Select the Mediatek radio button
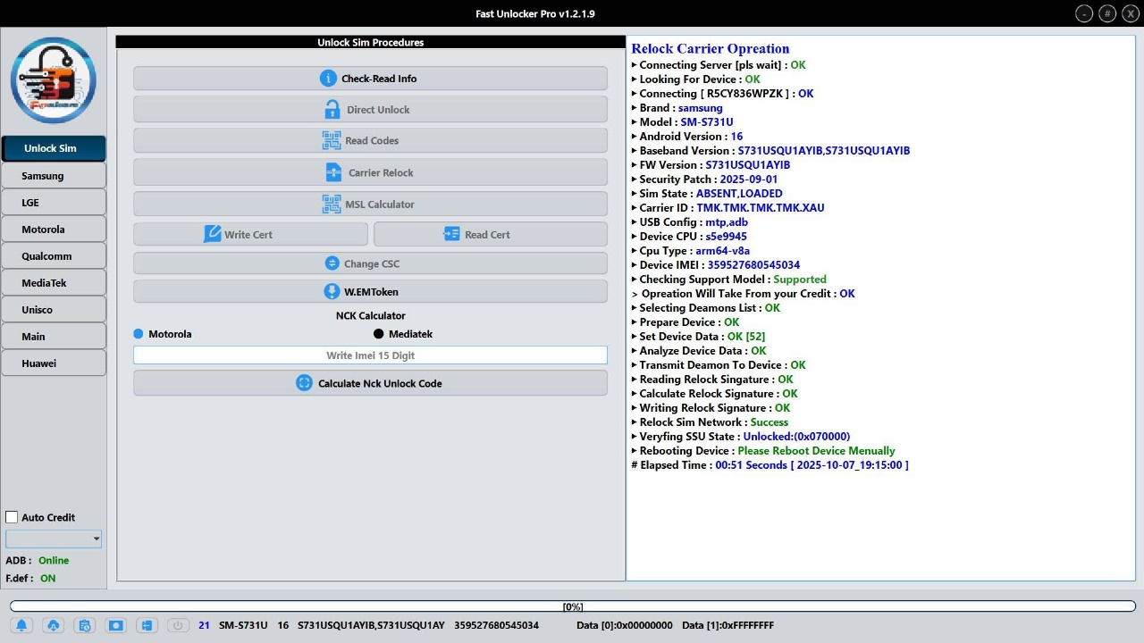1144x643 pixels. point(379,334)
